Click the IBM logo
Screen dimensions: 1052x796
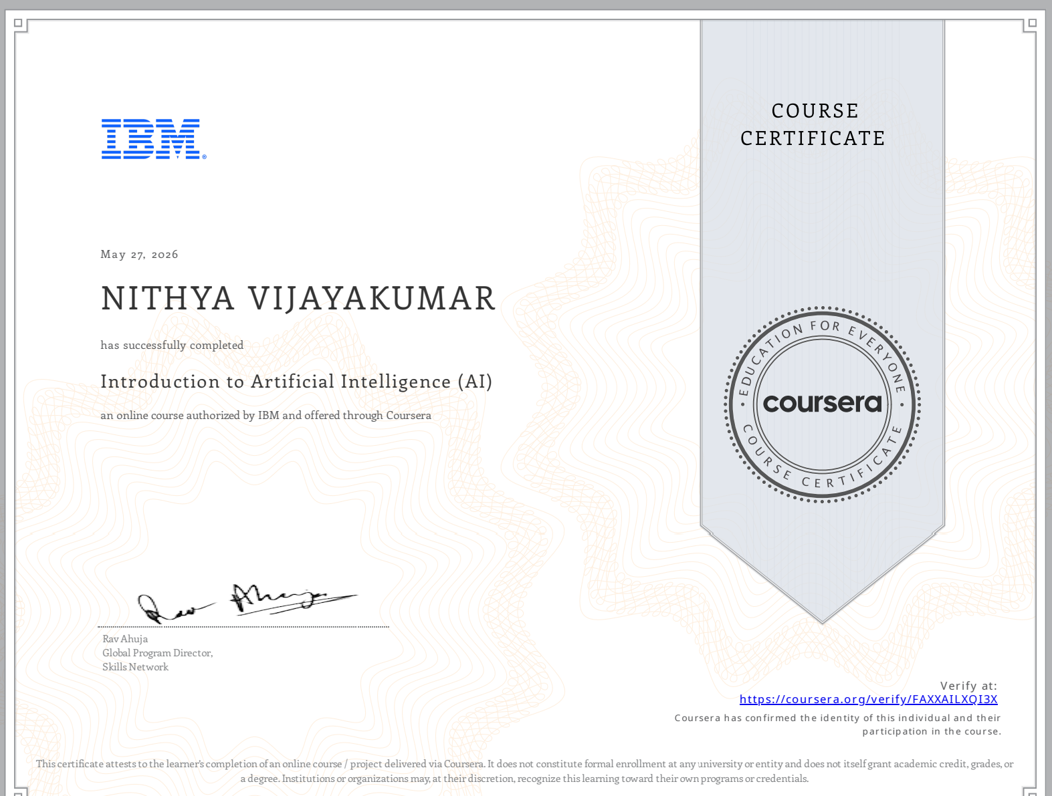[x=154, y=139]
